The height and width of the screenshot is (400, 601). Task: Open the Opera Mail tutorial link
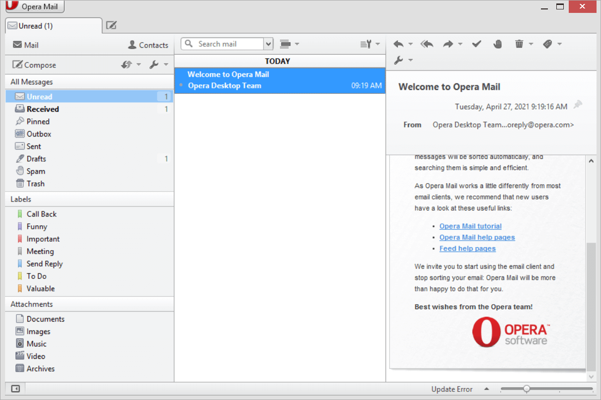(x=470, y=226)
